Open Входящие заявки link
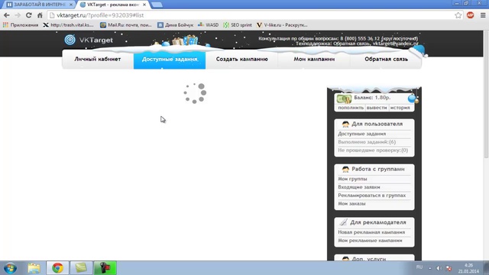Image resolution: width=489 pixels, height=275 pixels. tap(359, 187)
